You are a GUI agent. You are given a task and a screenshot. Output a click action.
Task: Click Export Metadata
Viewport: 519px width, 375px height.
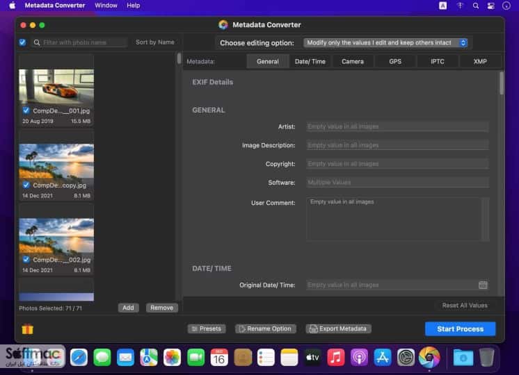pyautogui.click(x=339, y=328)
